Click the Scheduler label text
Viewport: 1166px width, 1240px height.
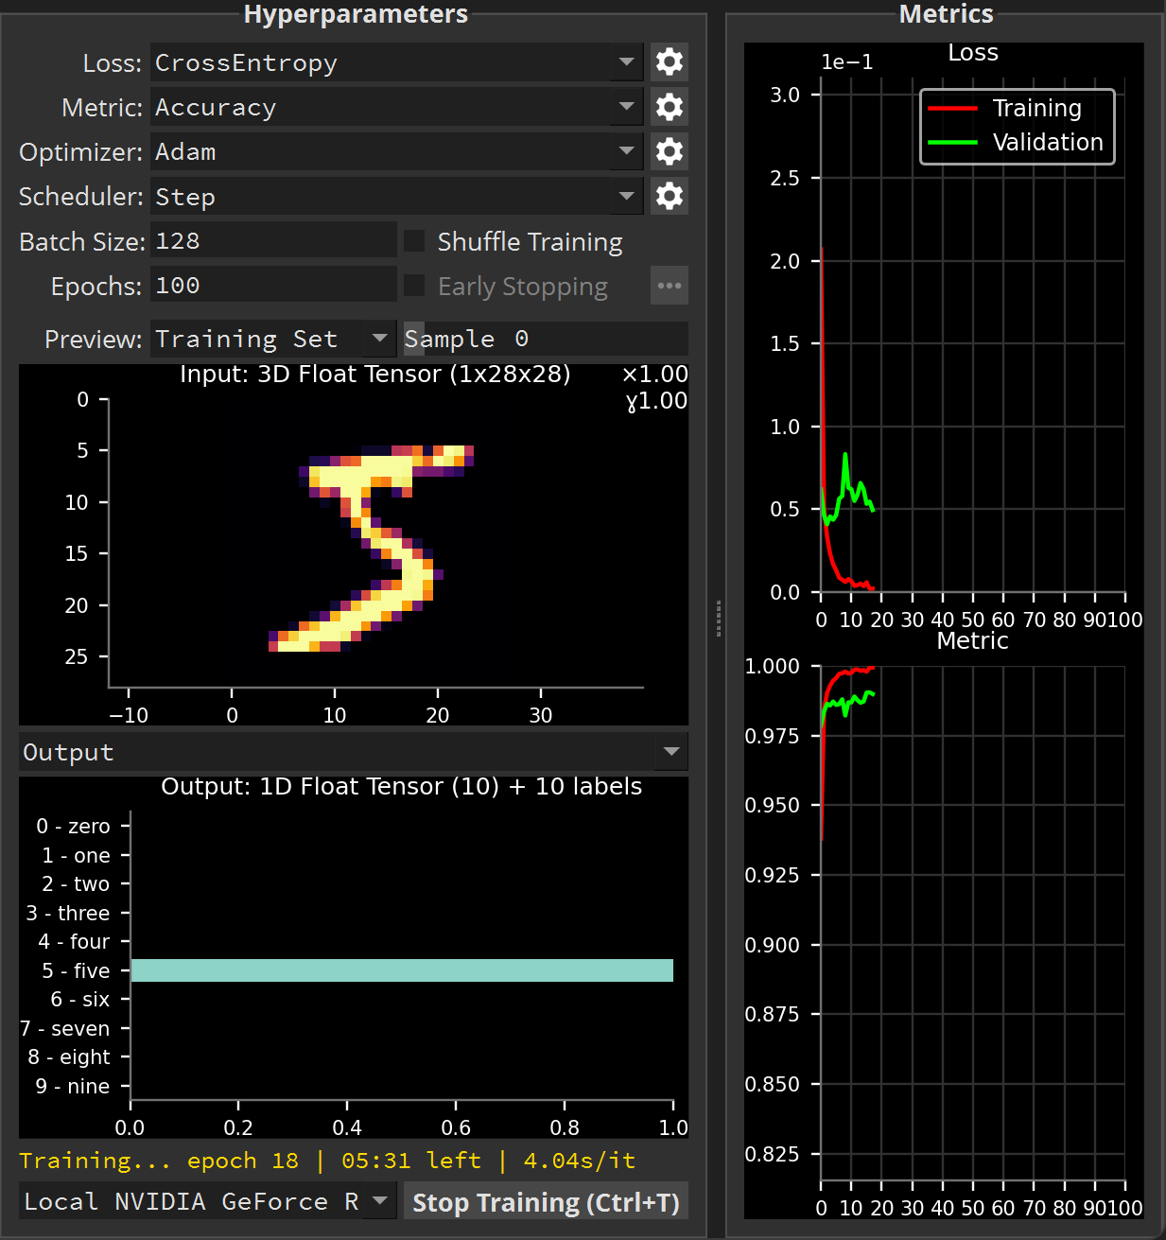[x=80, y=196]
